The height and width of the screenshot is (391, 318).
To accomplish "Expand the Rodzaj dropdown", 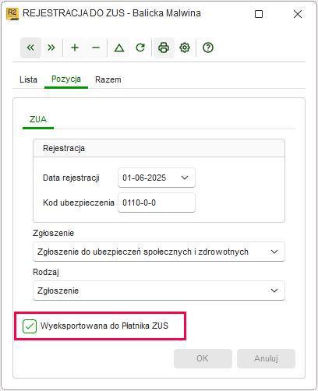I will (x=274, y=291).
